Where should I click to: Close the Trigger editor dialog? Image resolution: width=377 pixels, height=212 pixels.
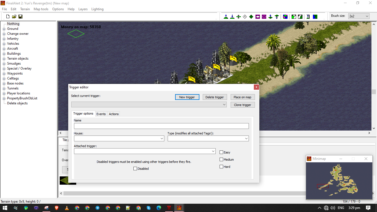[x=256, y=87]
